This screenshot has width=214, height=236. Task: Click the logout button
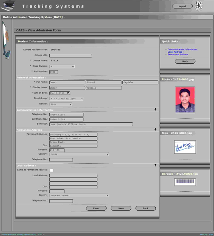click(x=182, y=6)
